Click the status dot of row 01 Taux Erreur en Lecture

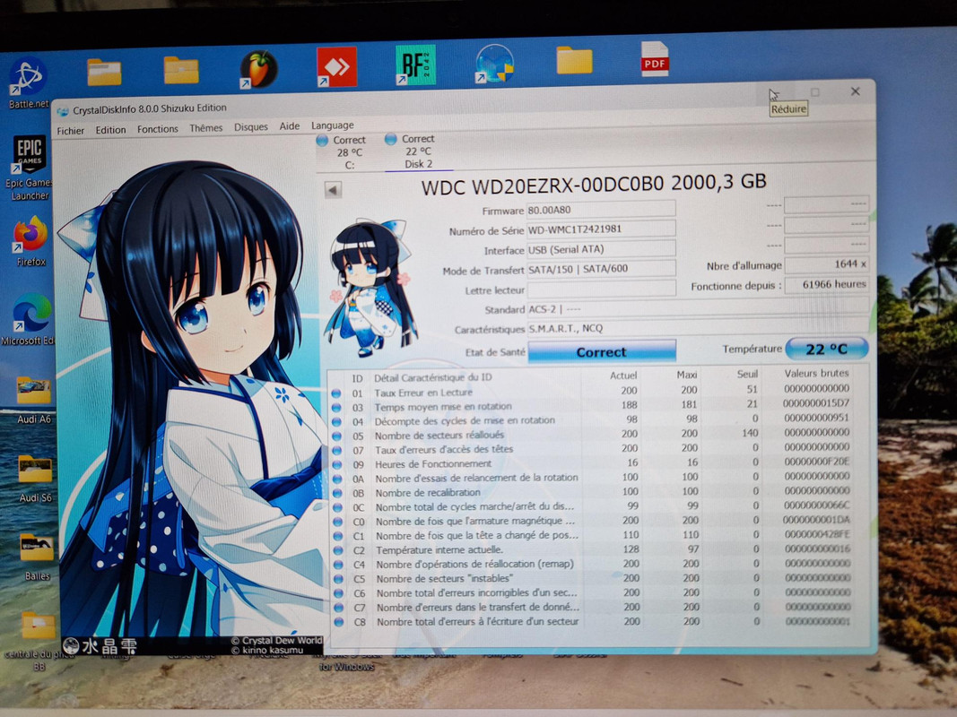tap(335, 393)
